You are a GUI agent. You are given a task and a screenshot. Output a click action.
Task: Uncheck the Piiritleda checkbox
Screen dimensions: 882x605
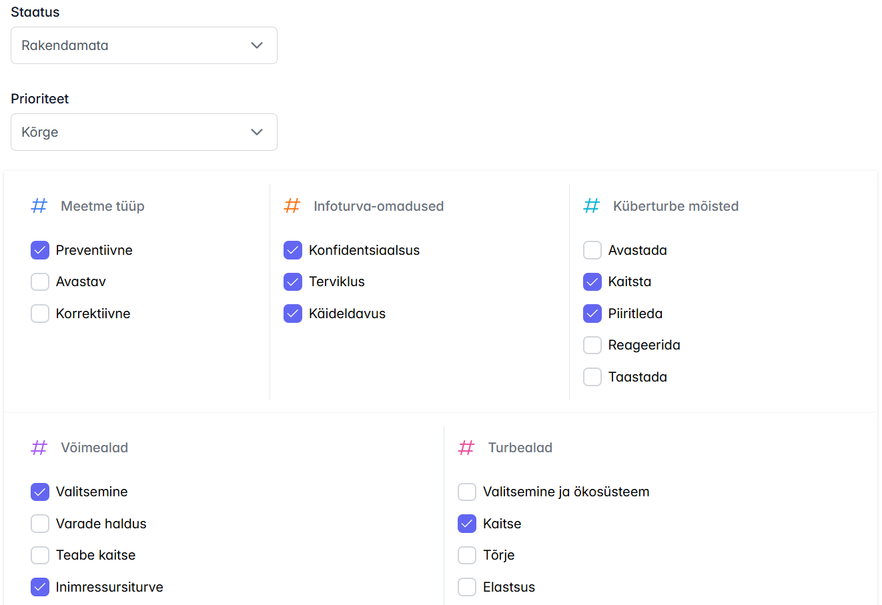(592, 314)
